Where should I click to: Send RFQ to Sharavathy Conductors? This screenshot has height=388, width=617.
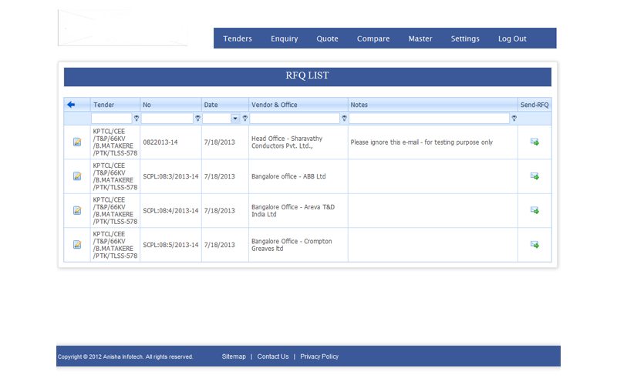(534, 142)
